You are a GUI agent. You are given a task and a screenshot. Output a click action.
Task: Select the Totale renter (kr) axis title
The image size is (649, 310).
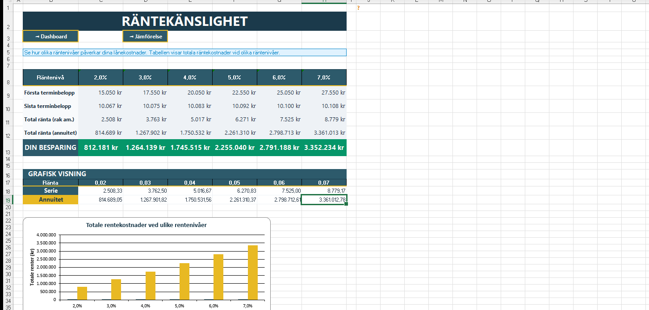[32, 267]
